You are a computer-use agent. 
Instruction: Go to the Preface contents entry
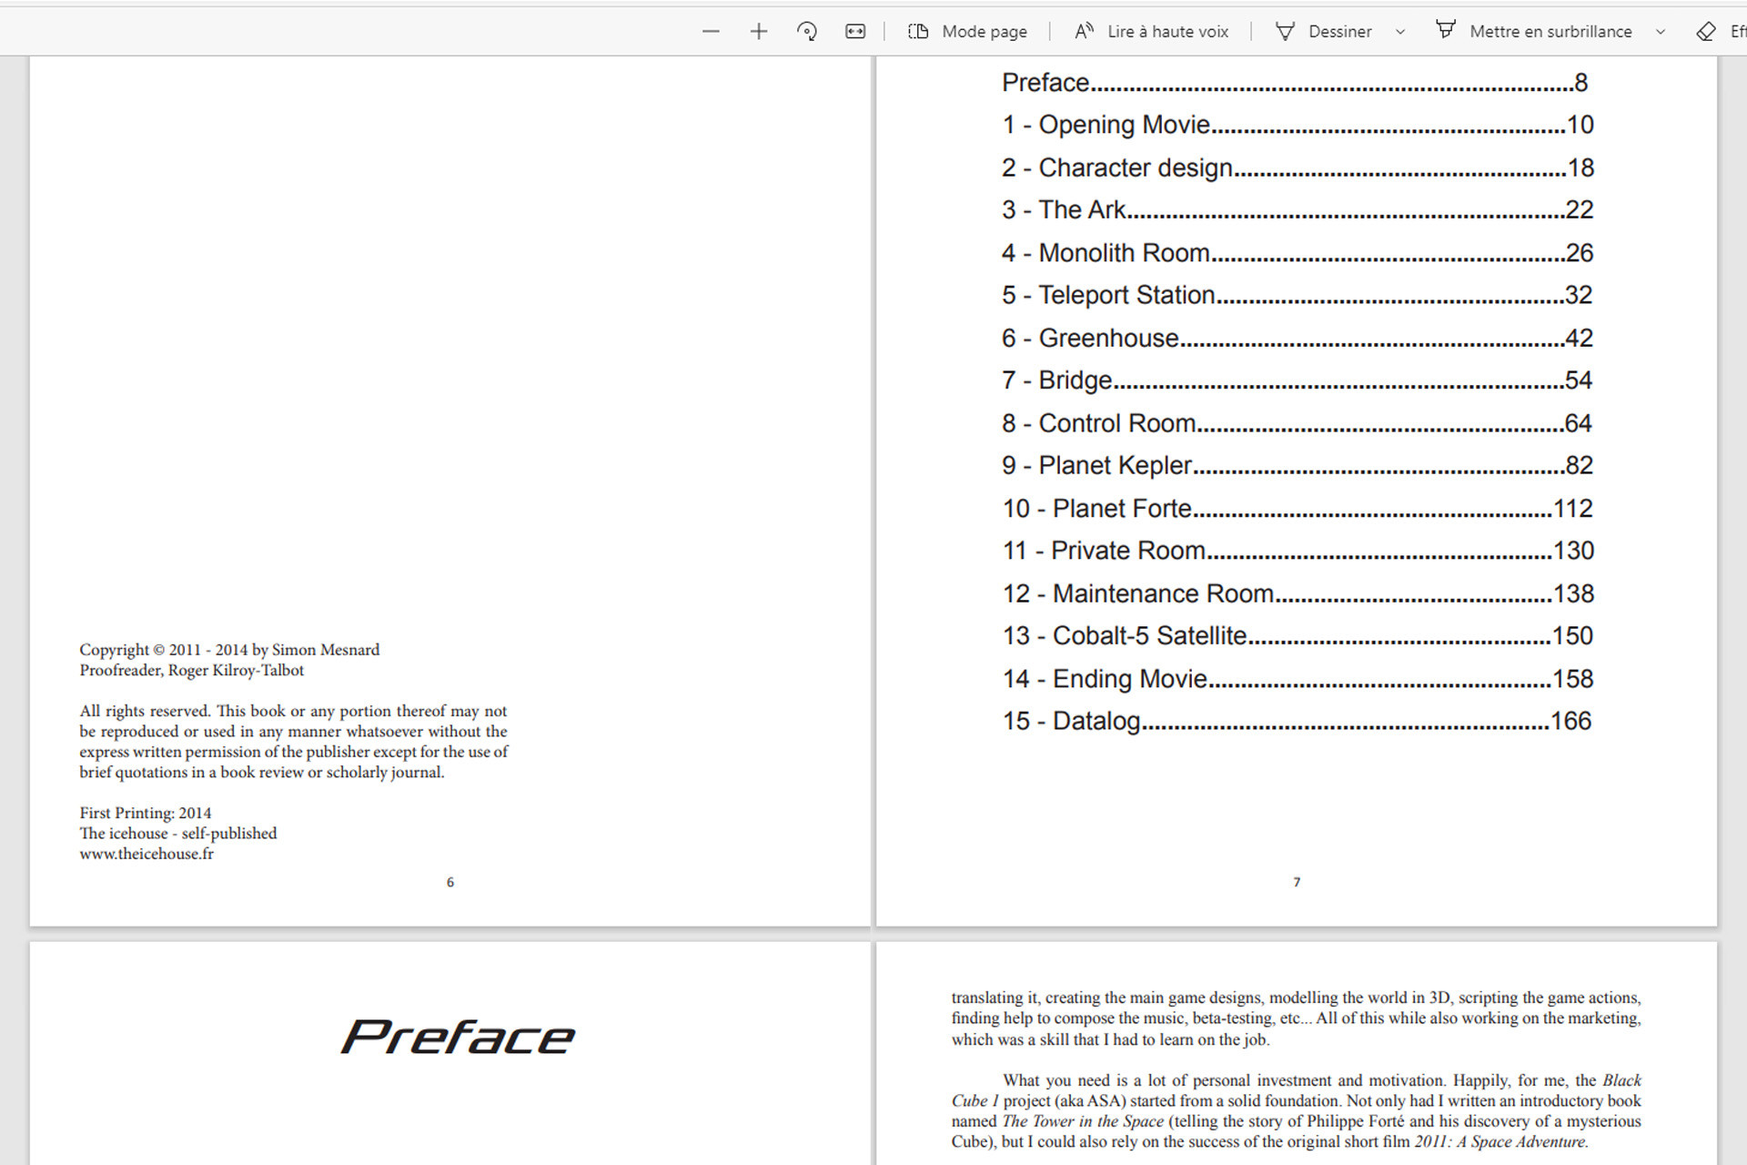tap(1046, 83)
